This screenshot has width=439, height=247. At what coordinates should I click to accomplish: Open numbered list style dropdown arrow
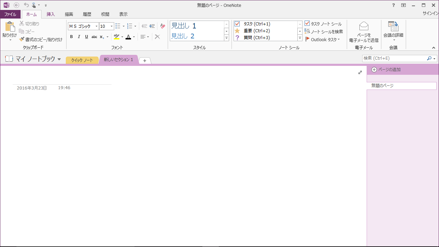click(x=135, y=26)
